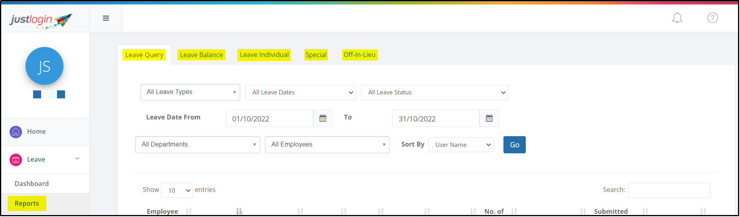Switch to the Leave Balance tab
The image size is (740, 217).
pyautogui.click(x=201, y=55)
